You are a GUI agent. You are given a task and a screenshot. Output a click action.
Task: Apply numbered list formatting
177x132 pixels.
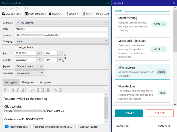pos(33,90)
